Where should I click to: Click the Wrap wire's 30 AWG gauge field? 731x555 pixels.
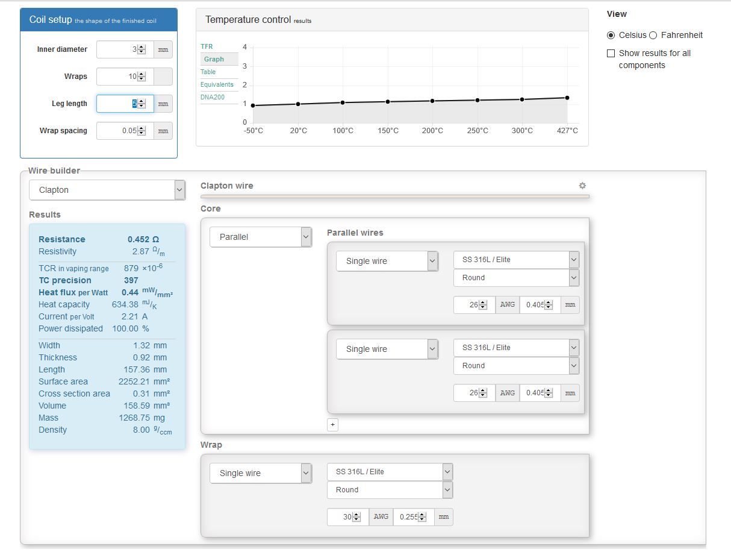[348, 517]
